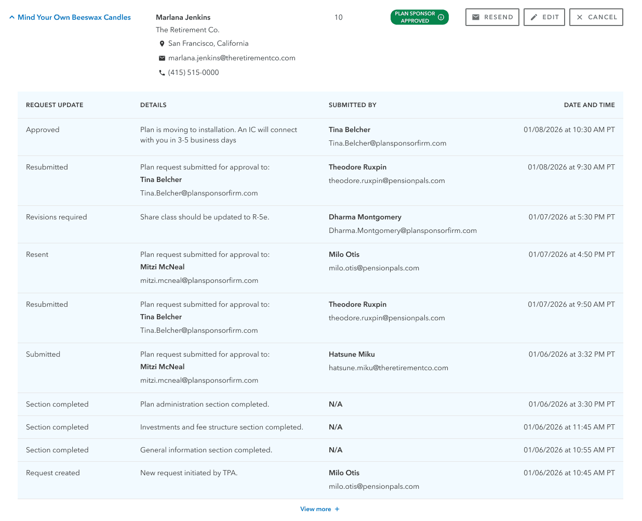642x521 pixels.
Task: Click SUBMITTED BY column header
Action: tap(353, 105)
